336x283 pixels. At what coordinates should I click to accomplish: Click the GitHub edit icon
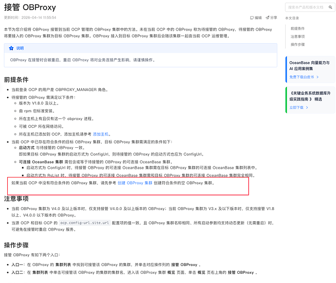tap(252, 18)
